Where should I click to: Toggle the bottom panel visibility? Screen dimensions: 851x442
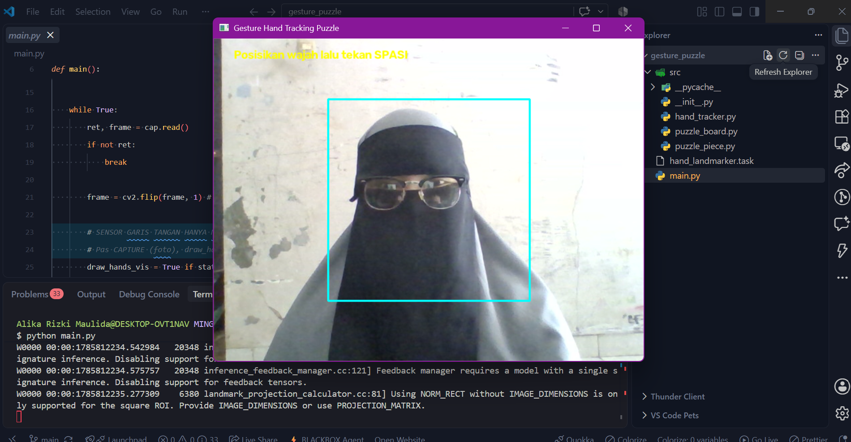tap(737, 12)
